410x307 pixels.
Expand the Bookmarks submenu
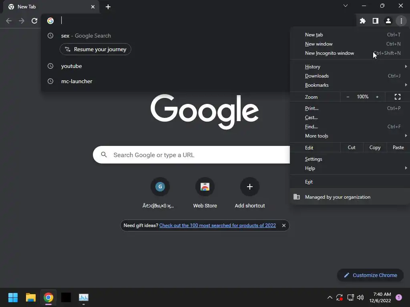(x=350, y=85)
